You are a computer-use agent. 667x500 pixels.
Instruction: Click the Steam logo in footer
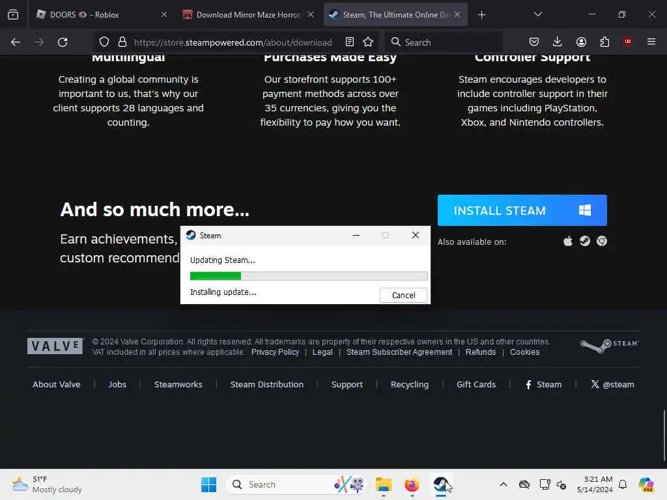tap(609, 346)
